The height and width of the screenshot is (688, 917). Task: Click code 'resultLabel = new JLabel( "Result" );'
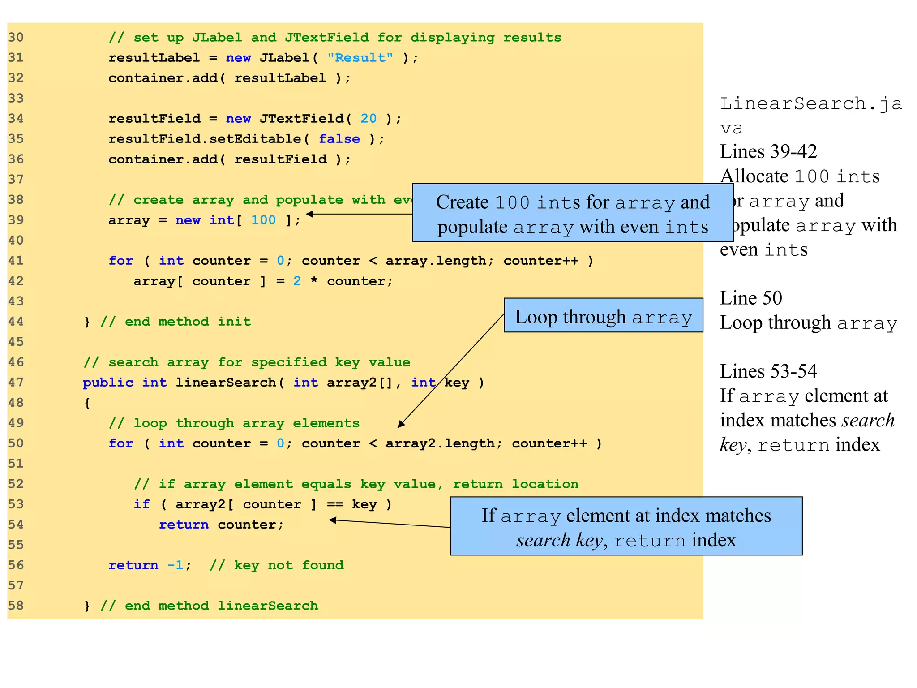(263, 58)
